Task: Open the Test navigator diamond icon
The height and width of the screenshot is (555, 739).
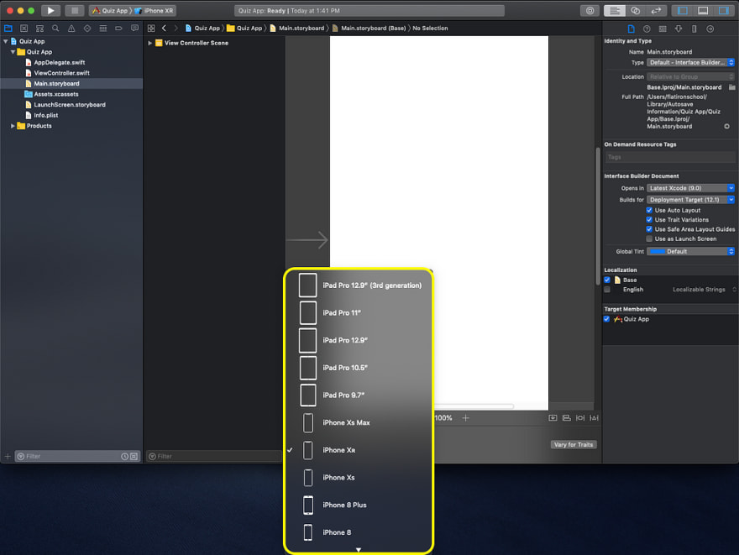Action: pyautogui.click(x=87, y=29)
